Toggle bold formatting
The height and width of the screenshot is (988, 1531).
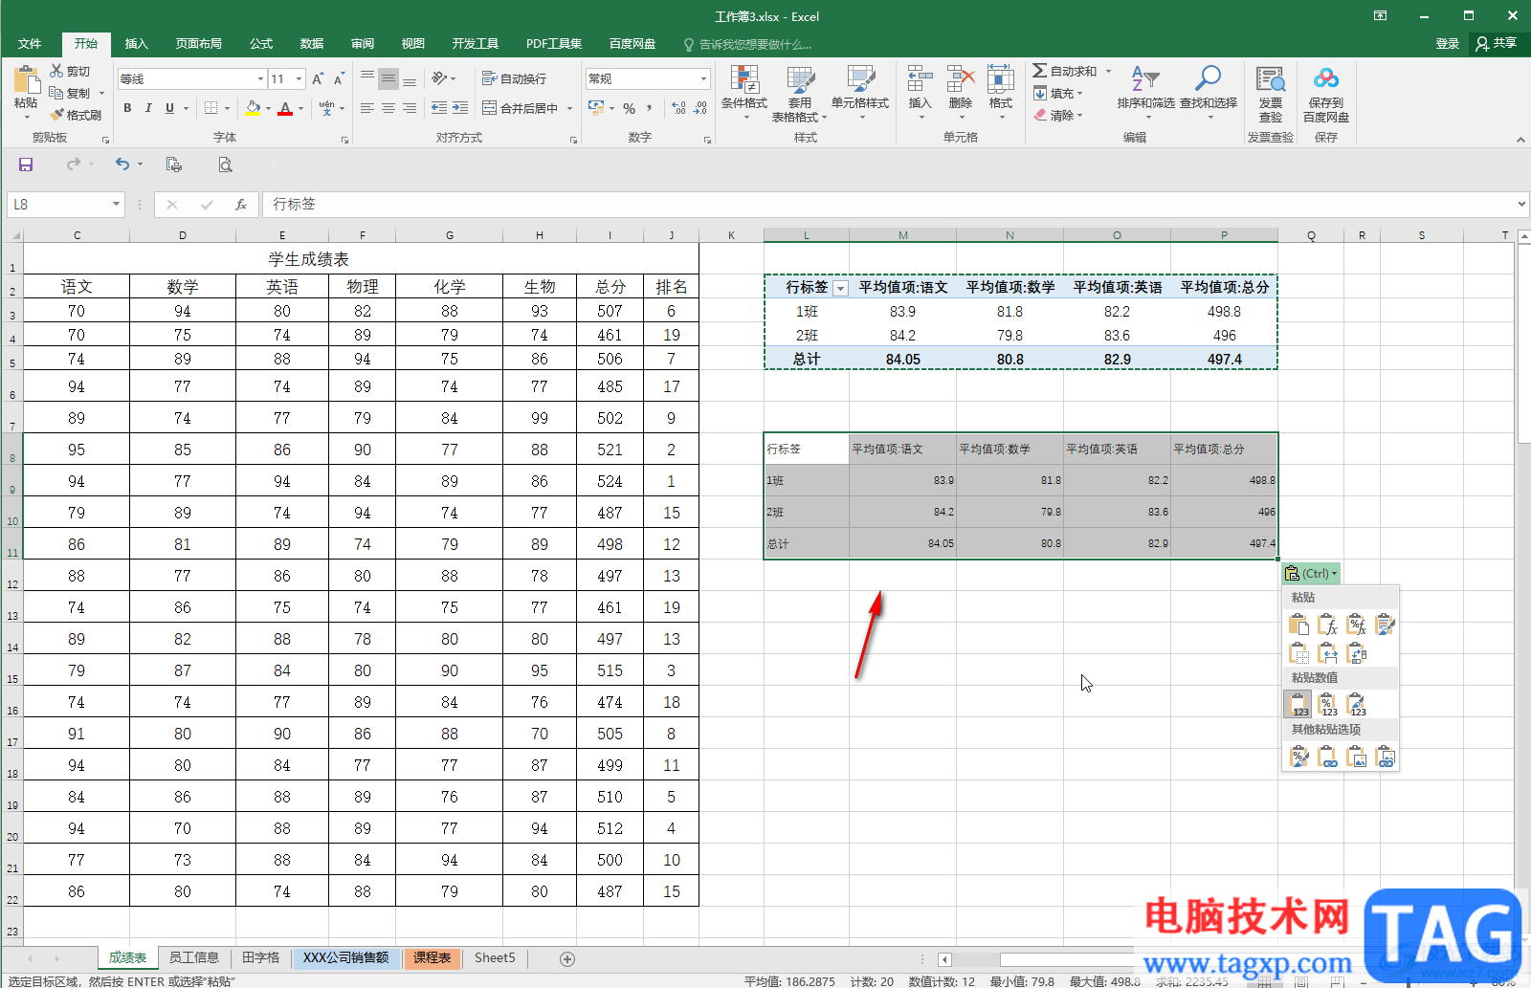tap(127, 108)
